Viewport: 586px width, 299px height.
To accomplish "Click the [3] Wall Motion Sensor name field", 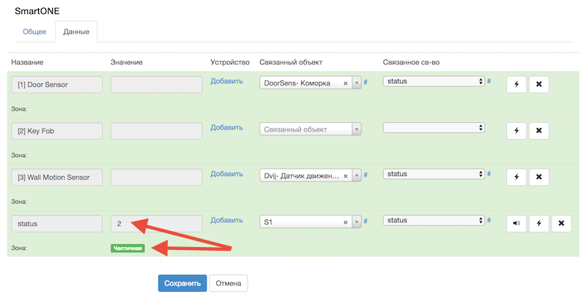I will click(57, 178).
